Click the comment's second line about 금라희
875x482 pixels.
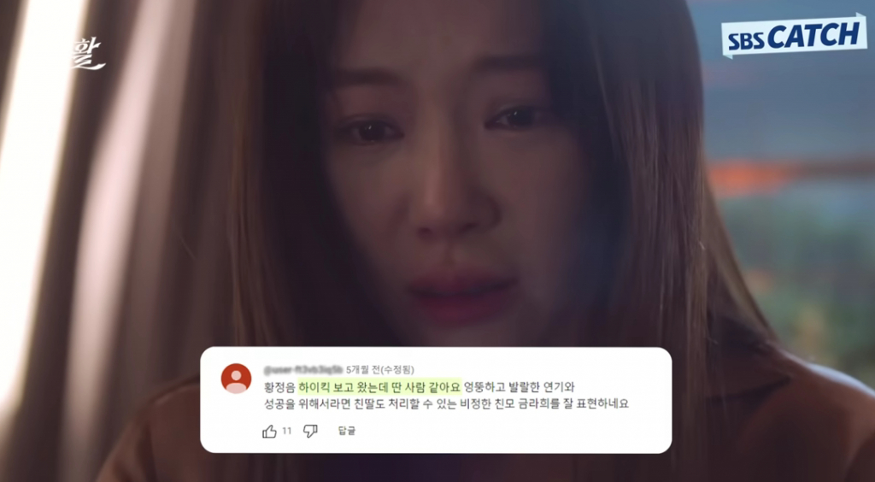(x=446, y=403)
